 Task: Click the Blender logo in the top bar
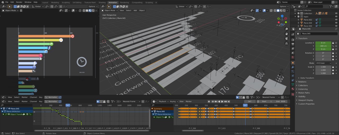click(2, 2)
